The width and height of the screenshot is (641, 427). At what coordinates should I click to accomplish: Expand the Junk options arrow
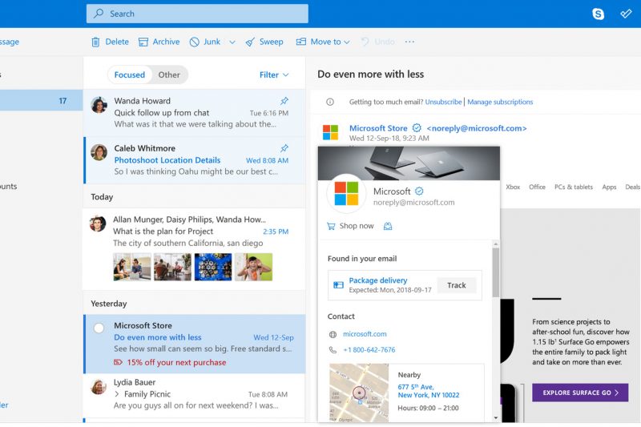point(232,42)
